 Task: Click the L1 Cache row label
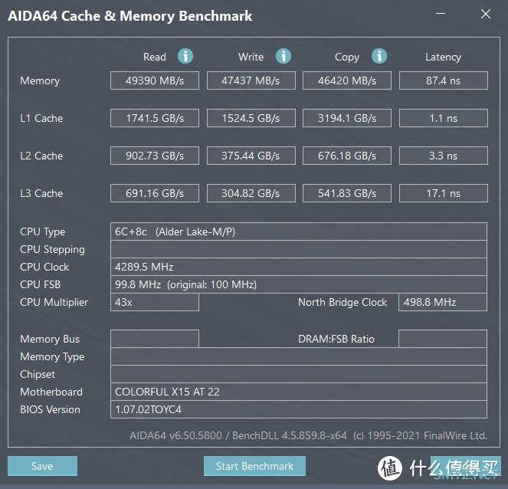pyautogui.click(x=41, y=118)
